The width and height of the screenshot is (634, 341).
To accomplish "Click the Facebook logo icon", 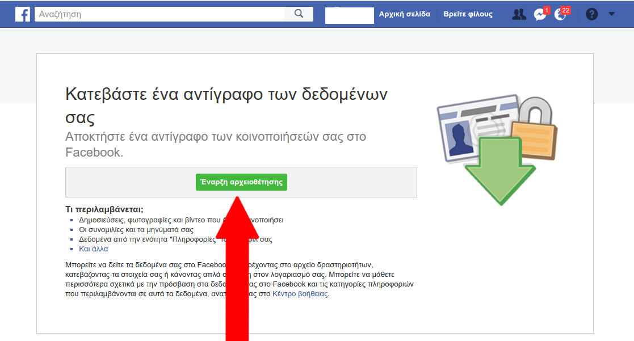I will pyautogui.click(x=23, y=14).
